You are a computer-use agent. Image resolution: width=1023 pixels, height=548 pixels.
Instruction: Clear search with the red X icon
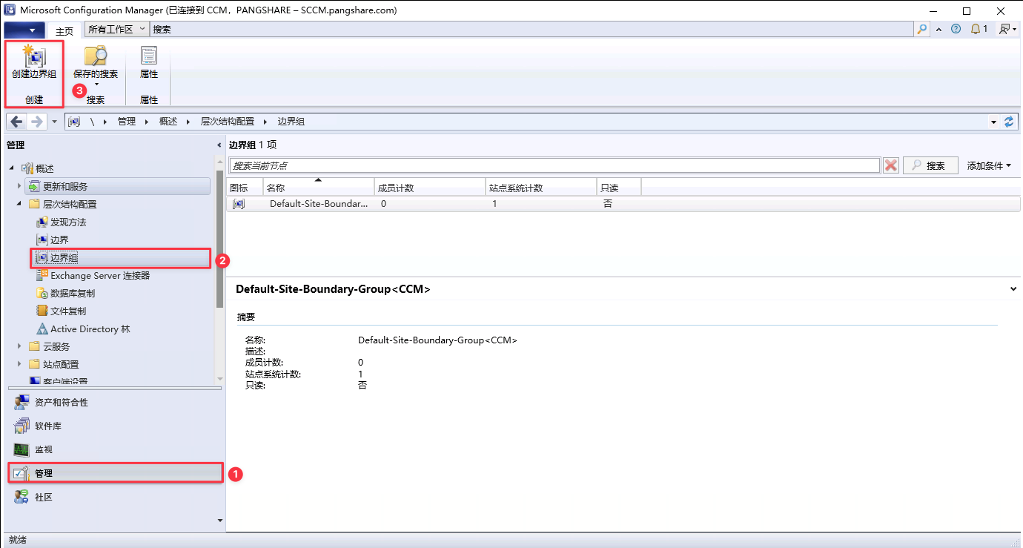[891, 165]
